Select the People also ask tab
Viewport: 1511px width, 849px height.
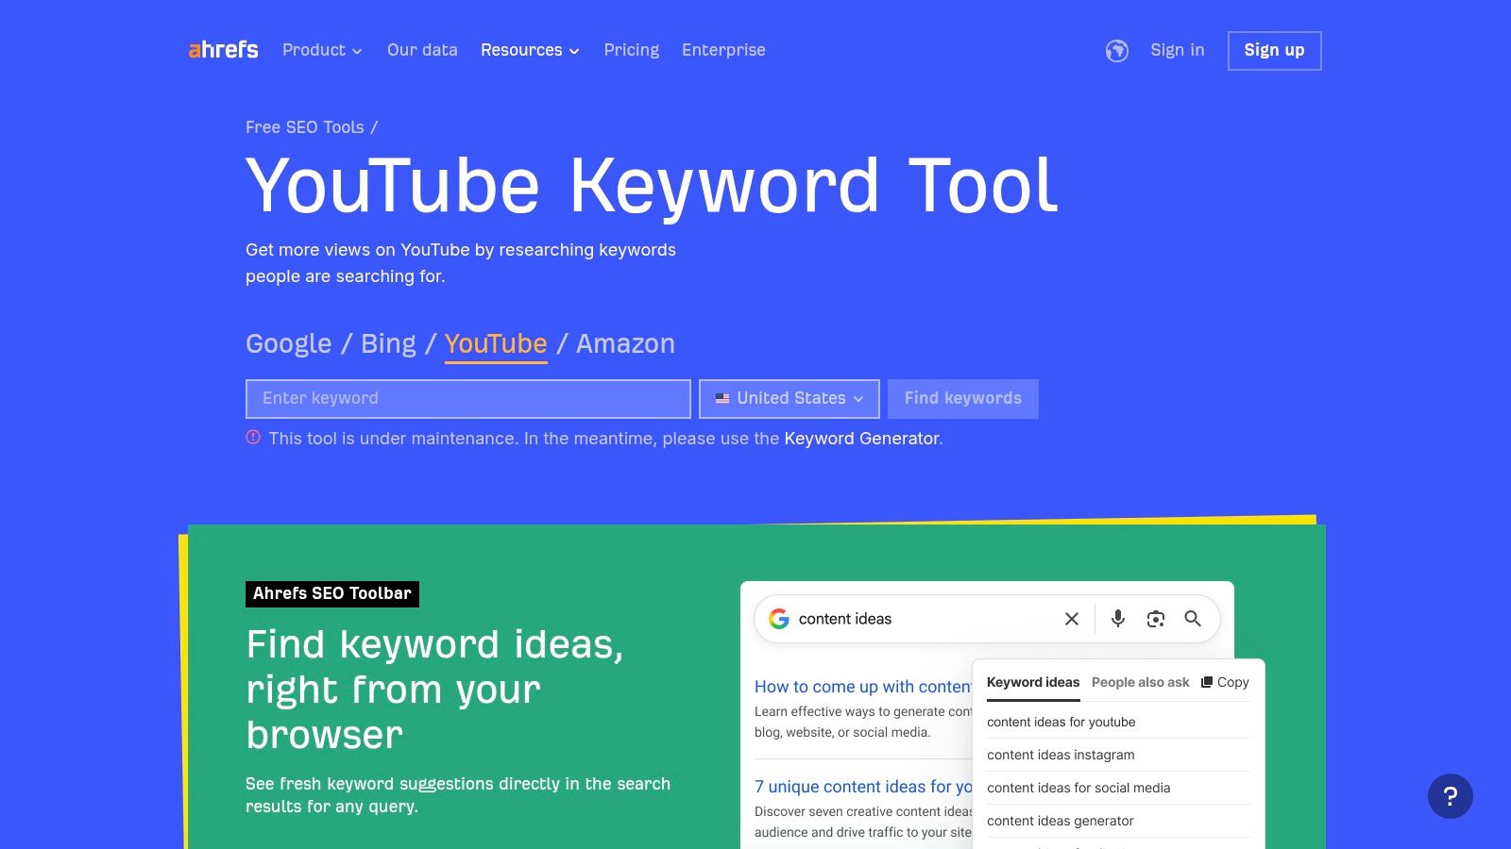coord(1140,682)
